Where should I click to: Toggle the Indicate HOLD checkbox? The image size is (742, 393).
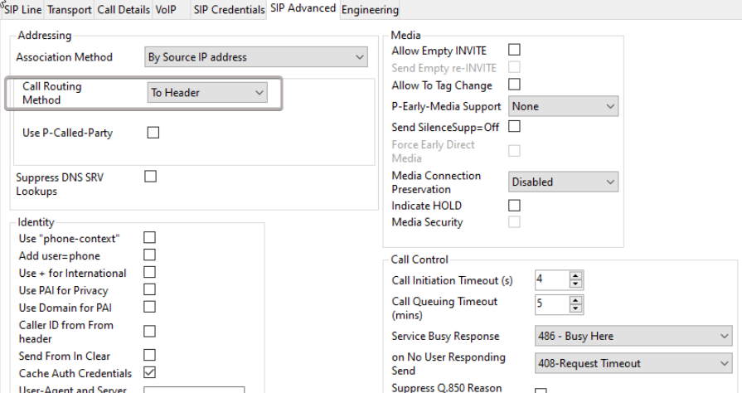click(513, 205)
